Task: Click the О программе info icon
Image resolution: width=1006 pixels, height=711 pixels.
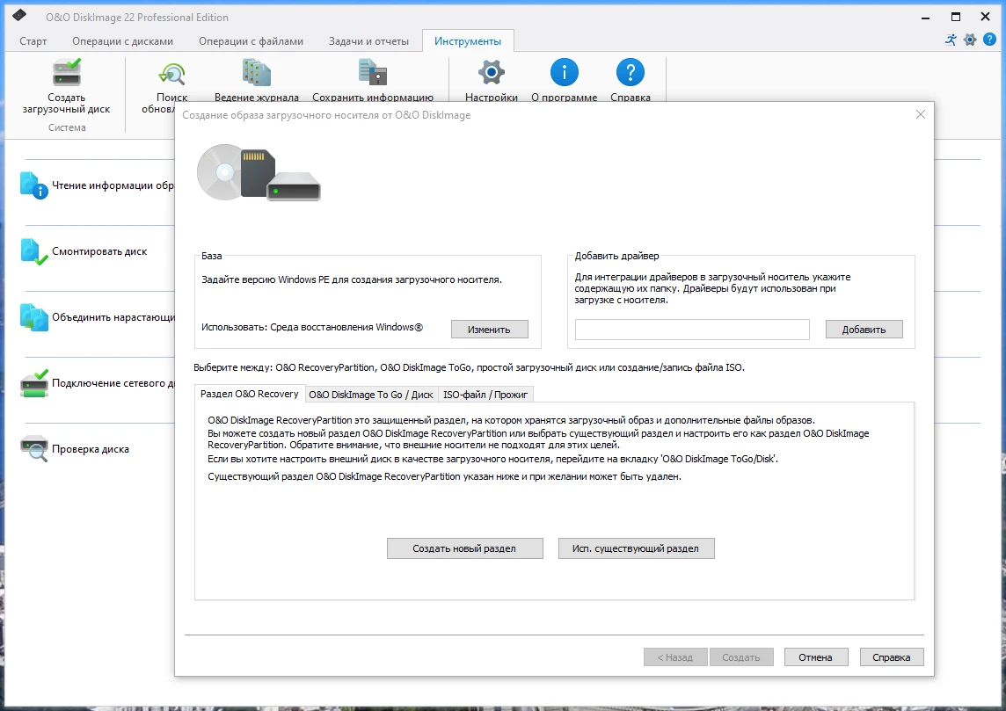Action: 564,73
